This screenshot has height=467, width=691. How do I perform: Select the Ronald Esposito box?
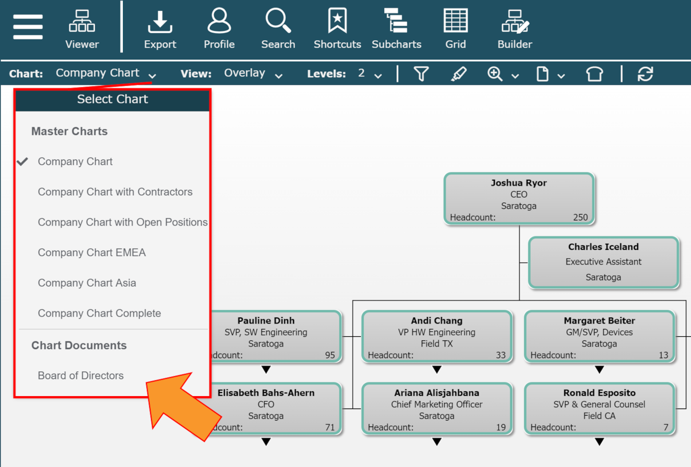599,409
